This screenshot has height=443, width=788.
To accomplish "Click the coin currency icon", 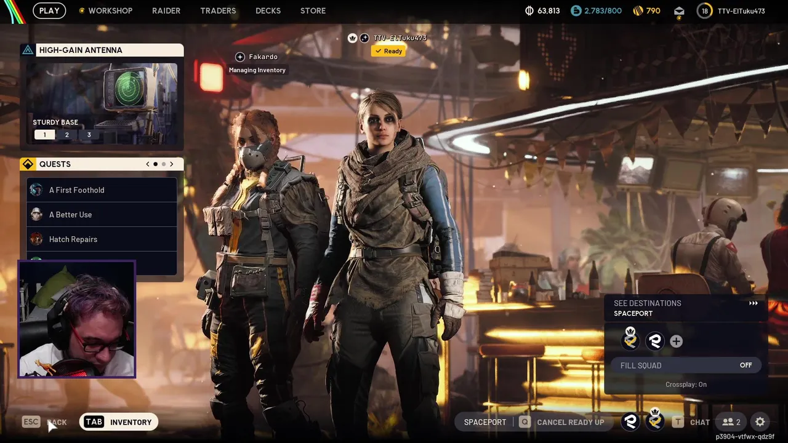I will click(x=529, y=10).
